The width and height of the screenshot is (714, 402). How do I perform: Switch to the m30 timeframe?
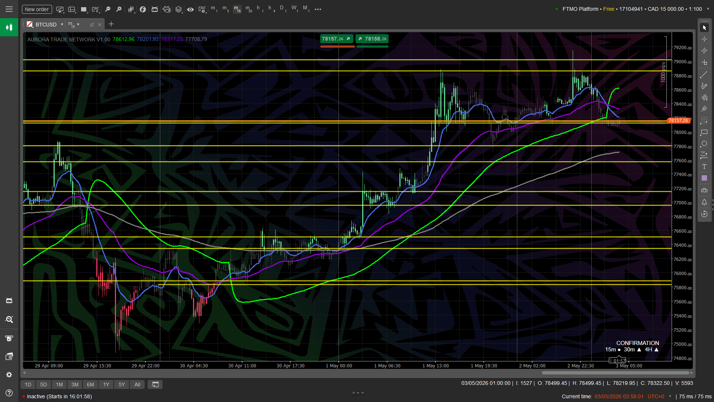pos(249,9)
